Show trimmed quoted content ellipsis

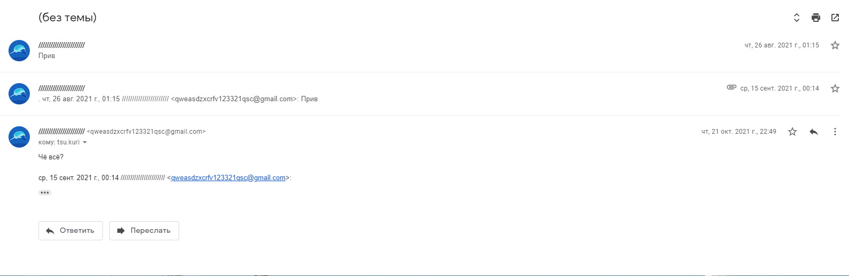pyautogui.click(x=45, y=193)
